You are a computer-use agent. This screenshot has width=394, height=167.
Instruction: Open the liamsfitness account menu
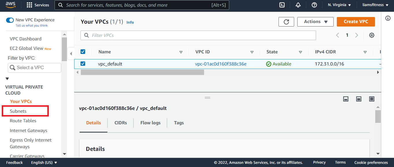click(375, 5)
